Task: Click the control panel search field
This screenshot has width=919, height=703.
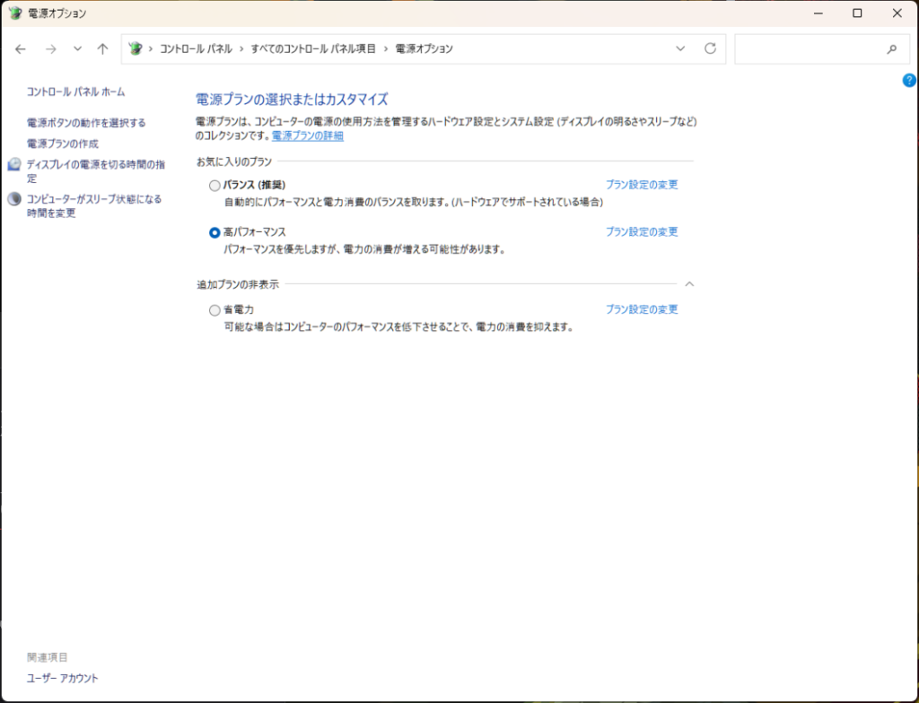Action: click(808, 49)
